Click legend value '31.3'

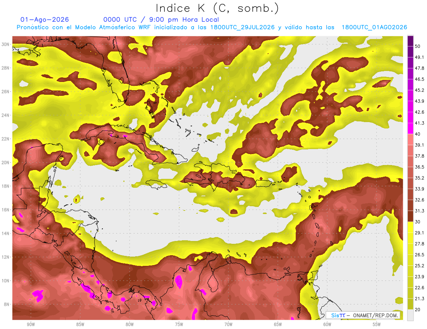point(419,211)
